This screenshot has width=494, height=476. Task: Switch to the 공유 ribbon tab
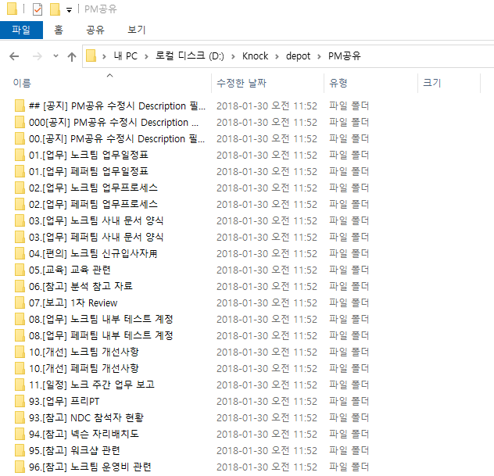pos(95,30)
